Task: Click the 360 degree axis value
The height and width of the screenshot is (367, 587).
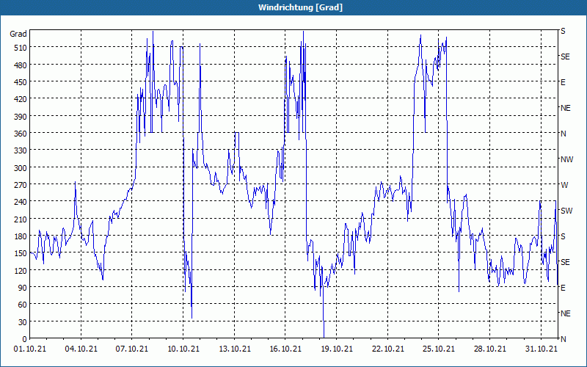Action: pos(21,134)
